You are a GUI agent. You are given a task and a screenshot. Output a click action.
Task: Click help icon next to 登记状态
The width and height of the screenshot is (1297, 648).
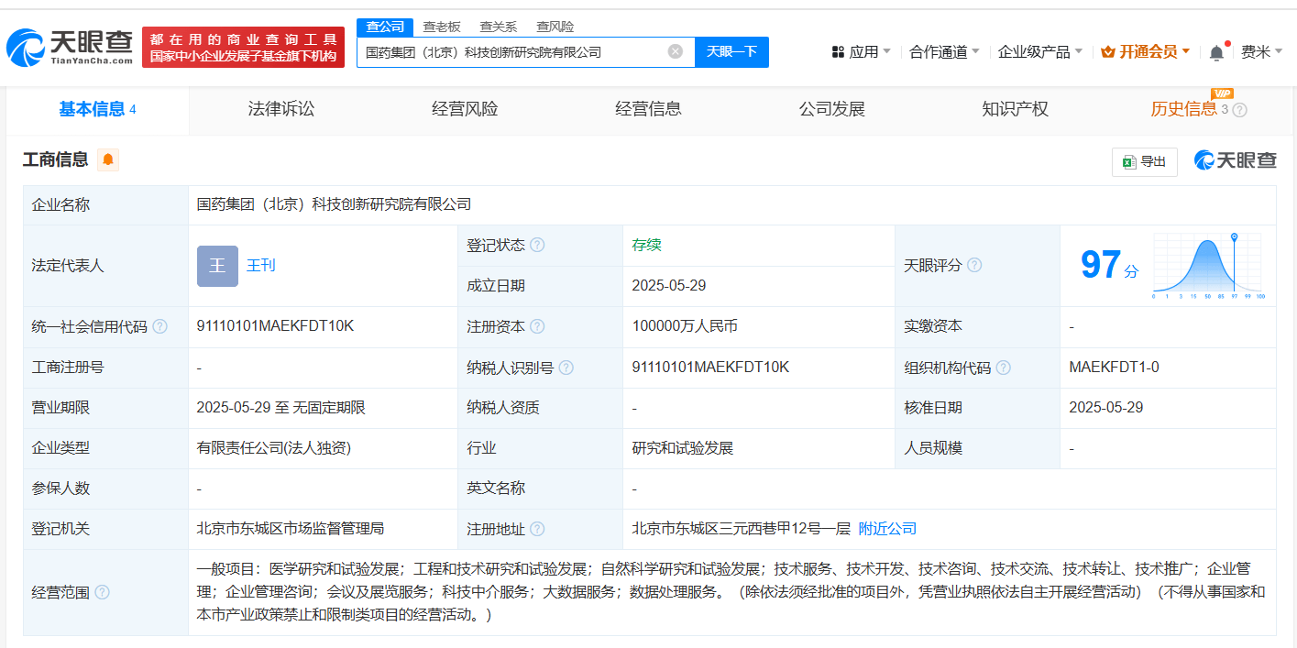(x=537, y=246)
